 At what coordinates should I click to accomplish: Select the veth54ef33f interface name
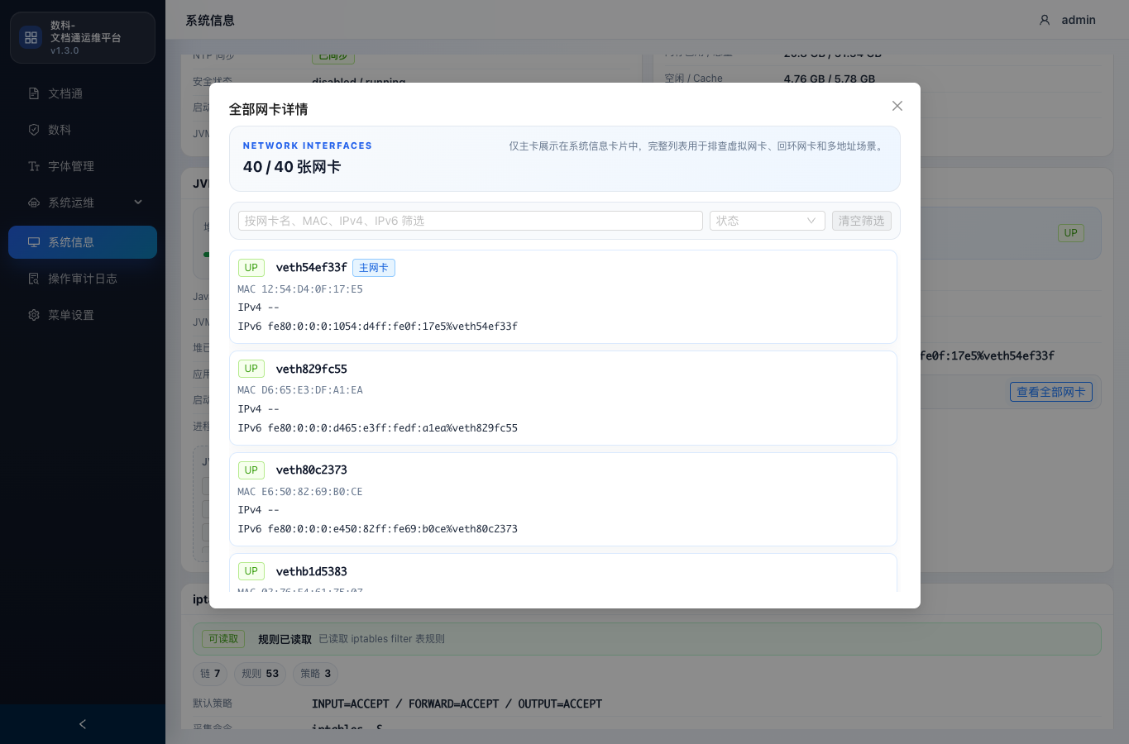click(x=312, y=268)
